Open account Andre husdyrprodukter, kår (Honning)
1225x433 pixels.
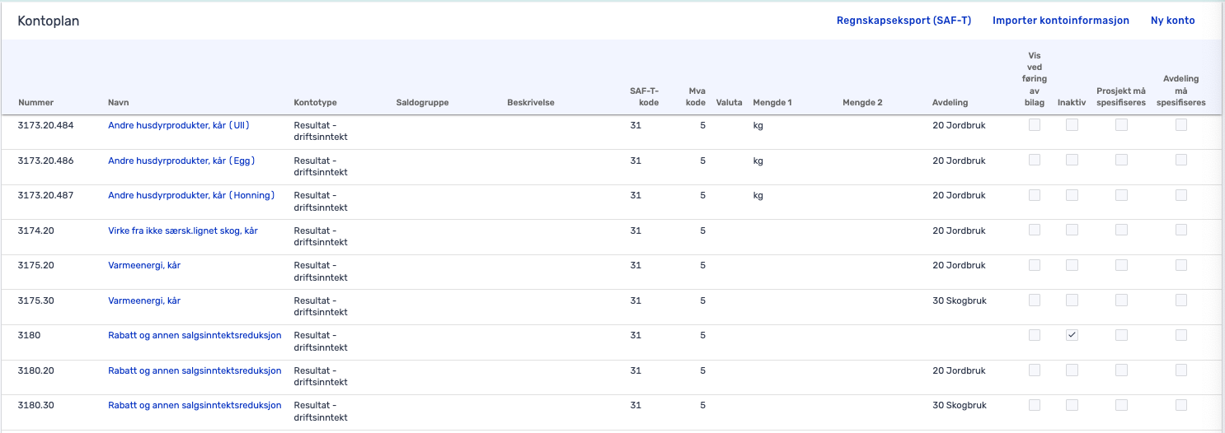tap(191, 195)
